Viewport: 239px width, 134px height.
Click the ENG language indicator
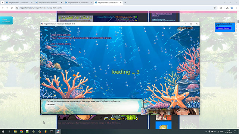click(222, 131)
